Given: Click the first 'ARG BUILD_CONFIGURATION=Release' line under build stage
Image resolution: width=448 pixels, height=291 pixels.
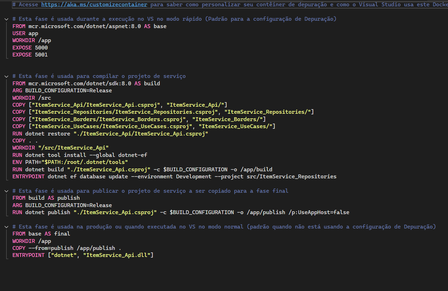Looking at the screenshot, I should pos(62,91).
